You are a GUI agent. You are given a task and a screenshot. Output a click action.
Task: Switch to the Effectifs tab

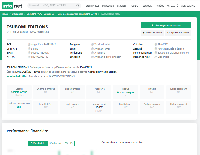[69, 143]
